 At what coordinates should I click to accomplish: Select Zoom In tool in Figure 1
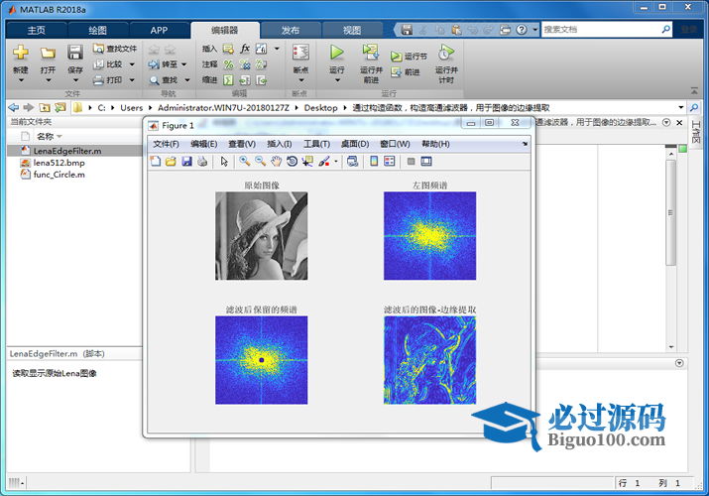click(x=245, y=161)
